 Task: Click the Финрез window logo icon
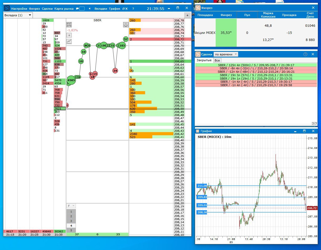click(198, 8)
